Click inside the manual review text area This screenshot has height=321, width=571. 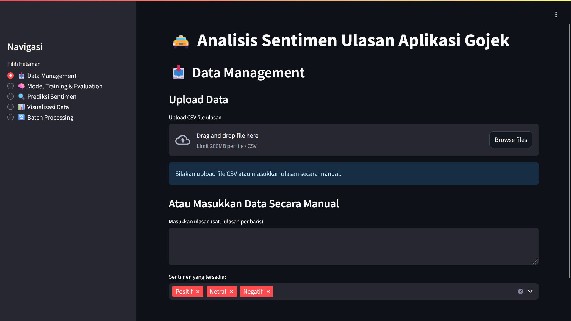[353, 247]
